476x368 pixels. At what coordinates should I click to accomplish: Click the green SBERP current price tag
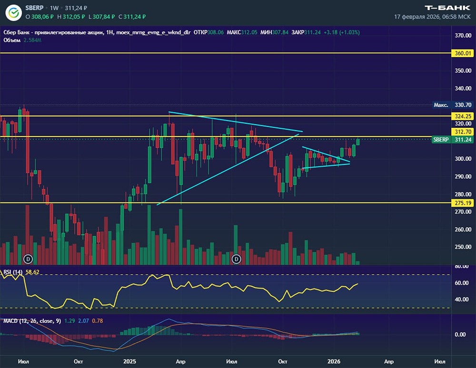pyautogui.click(x=452, y=139)
